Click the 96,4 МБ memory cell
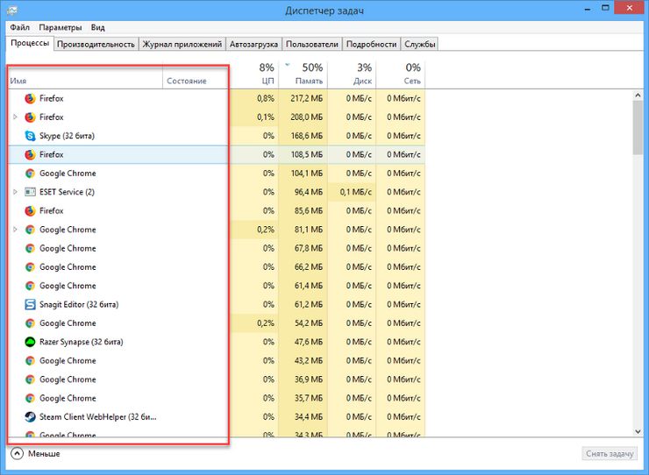This screenshot has width=649, height=475. pyautogui.click(x=303, y=192)
